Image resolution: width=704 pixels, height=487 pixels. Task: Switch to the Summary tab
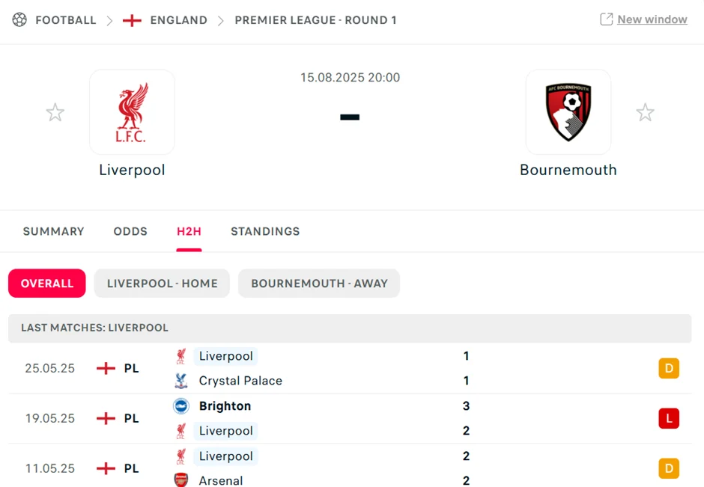coord(54,232)
